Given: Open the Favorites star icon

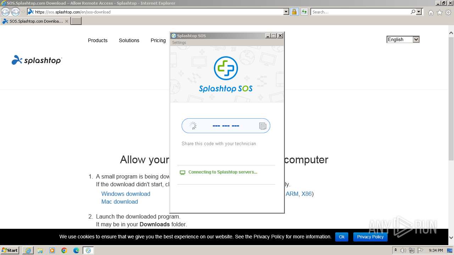Looking at the screenshot, I should (x=439, y=12).
